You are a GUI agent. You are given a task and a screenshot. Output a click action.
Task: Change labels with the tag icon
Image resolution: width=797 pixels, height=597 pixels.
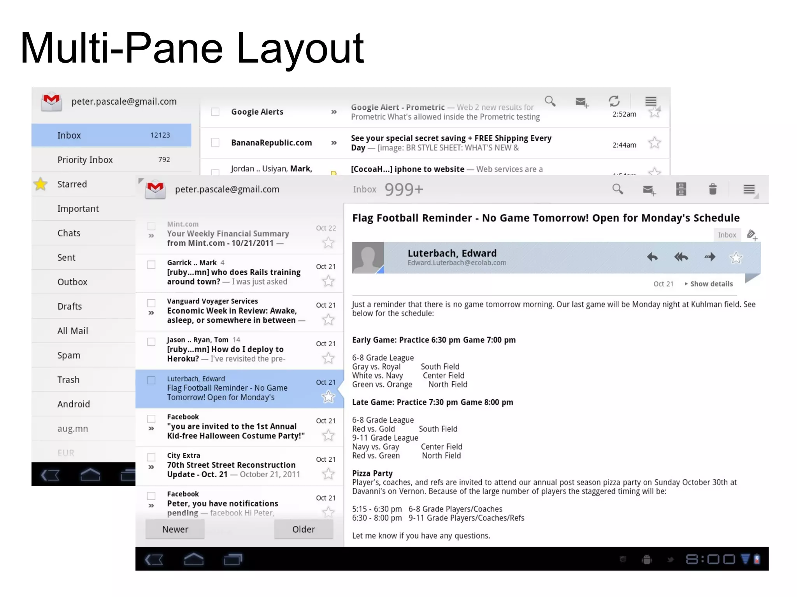coord(752,235)
